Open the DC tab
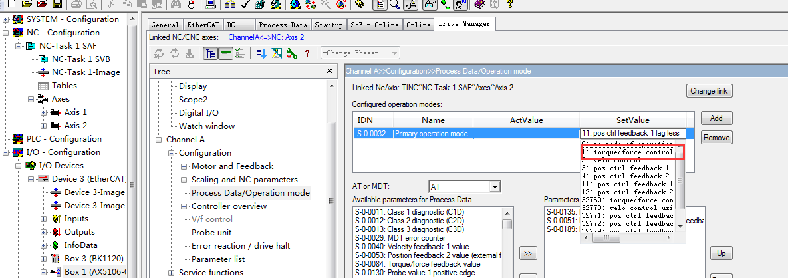788x278 pixels. 238,25
